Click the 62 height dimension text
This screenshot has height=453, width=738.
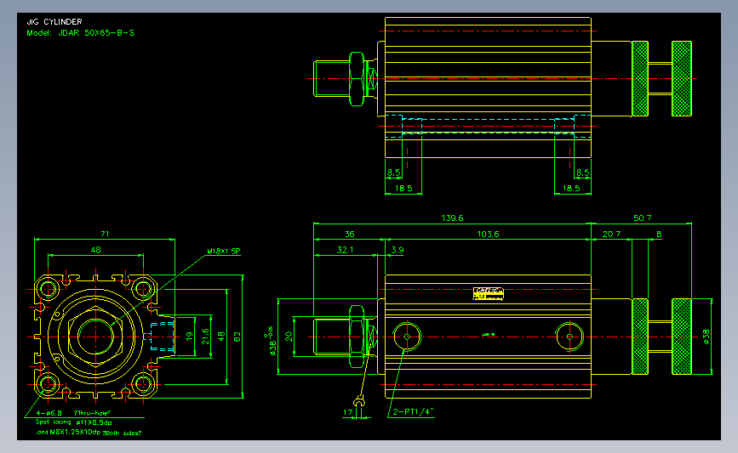point(237,337)
